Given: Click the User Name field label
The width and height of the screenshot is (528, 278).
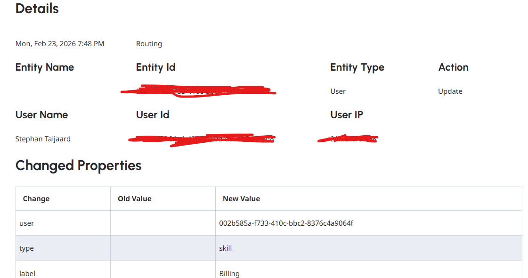Looking at the screenshot, I should click(41, 115).
